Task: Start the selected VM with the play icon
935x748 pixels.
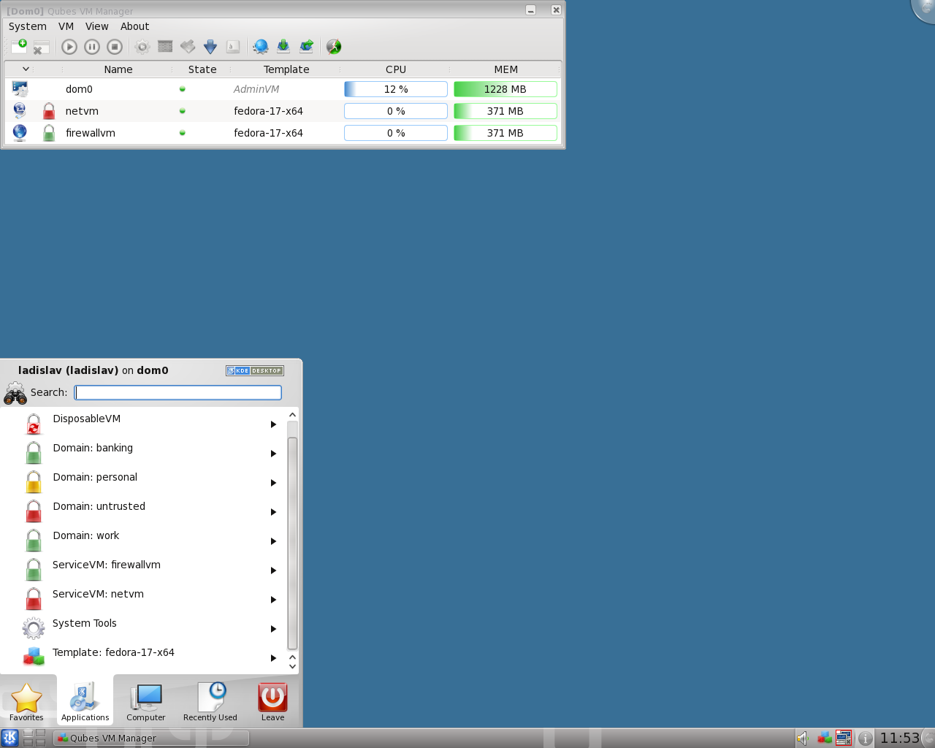Action: pyautogui.click(x=69, y=46)
